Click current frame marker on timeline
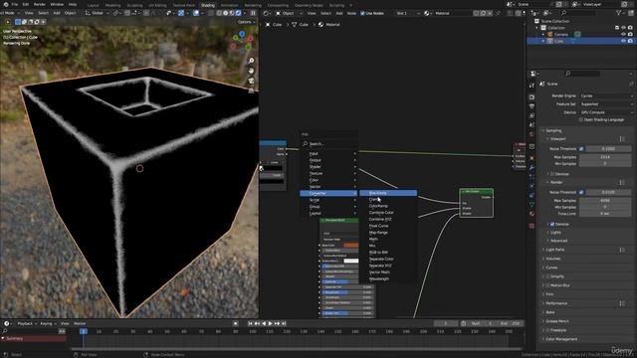The height and width of the screenshot is (358, 637). (84, 331)
